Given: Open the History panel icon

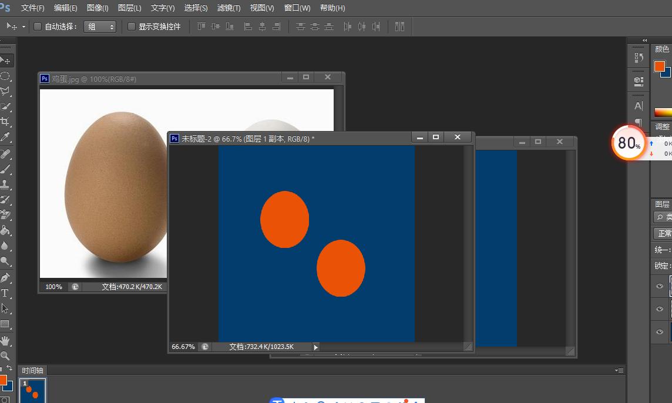Looking at the screenshot, I should (639, 58).
